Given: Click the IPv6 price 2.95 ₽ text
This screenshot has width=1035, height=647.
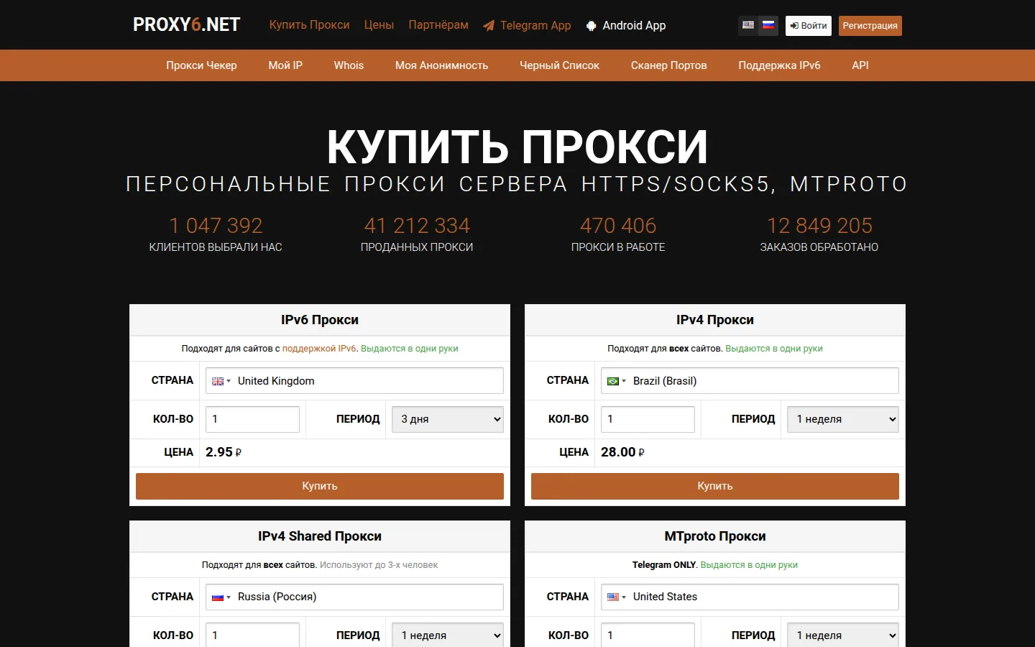Looking at the screenshot, I should click(224, 452).
